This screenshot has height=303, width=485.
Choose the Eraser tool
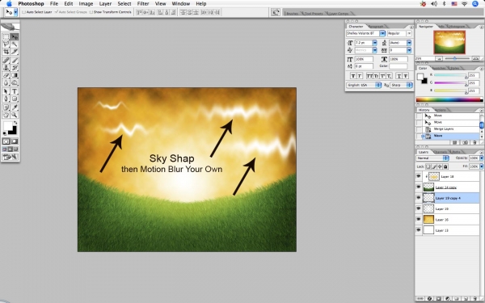tap(6, 75)
